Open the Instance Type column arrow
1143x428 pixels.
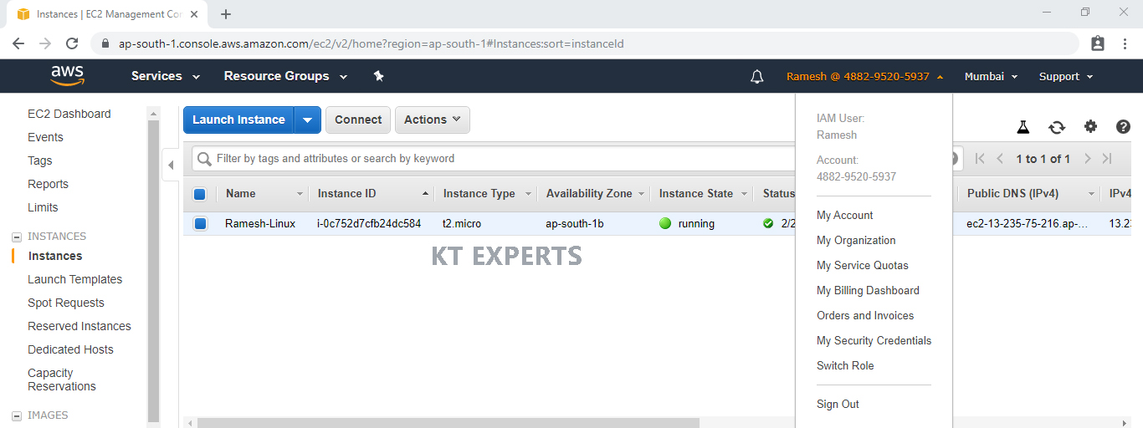click(528, 194)
